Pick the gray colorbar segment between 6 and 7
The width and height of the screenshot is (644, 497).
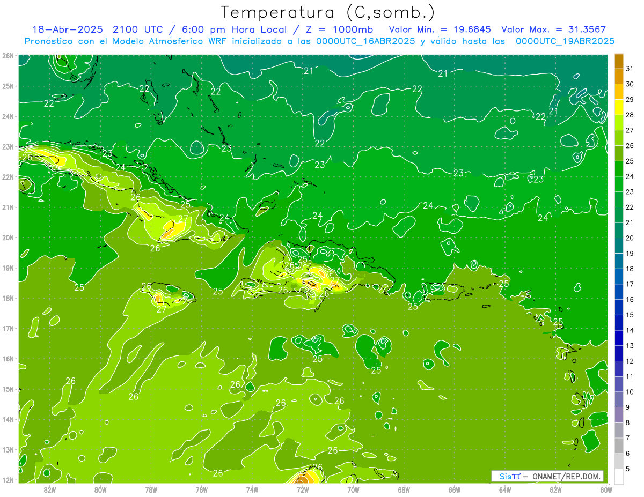click(619, 446)
